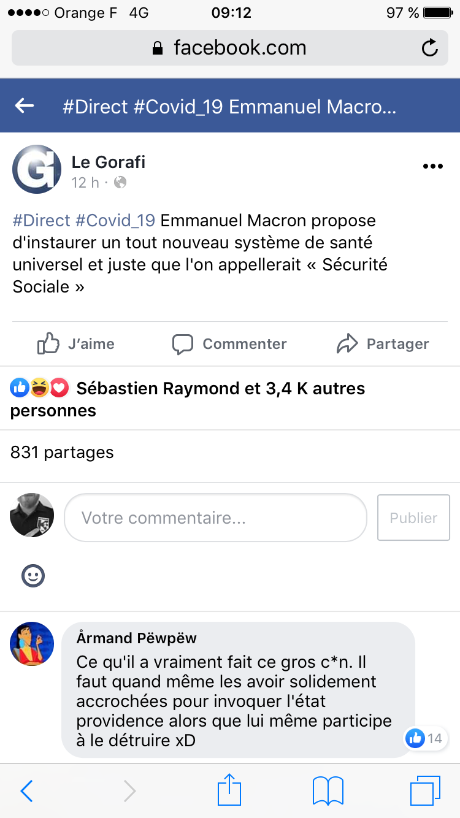Follow the #Direct hashtag link
Screen dimensions: 460x818
[42, 220]
